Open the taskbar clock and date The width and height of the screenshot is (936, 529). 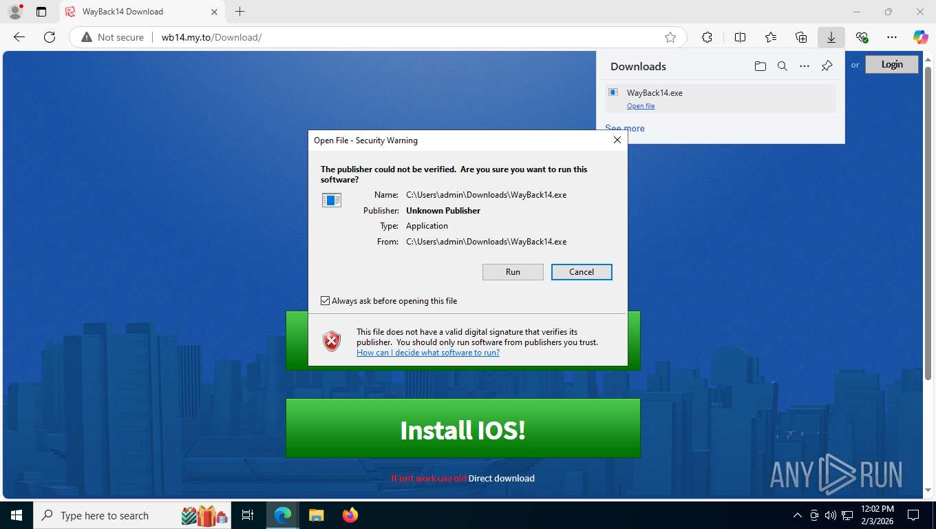877,515
